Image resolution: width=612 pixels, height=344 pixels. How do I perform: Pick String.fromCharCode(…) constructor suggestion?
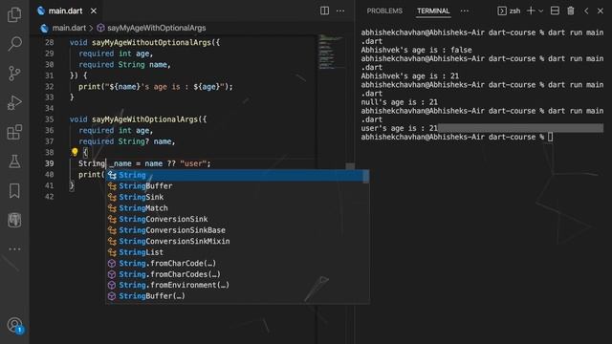238,263
